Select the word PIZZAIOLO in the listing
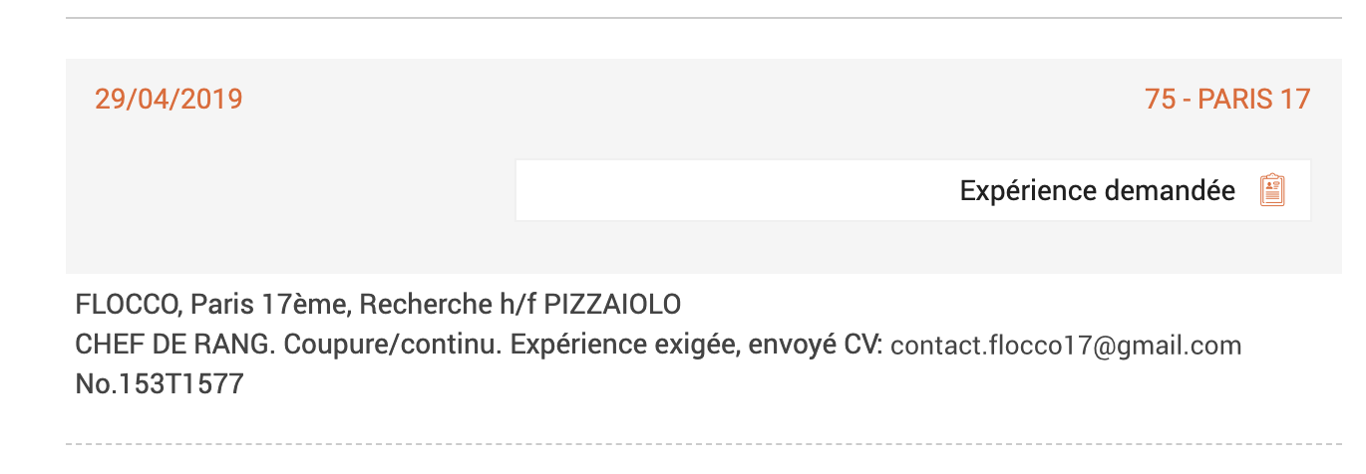 tap(611, 305)
